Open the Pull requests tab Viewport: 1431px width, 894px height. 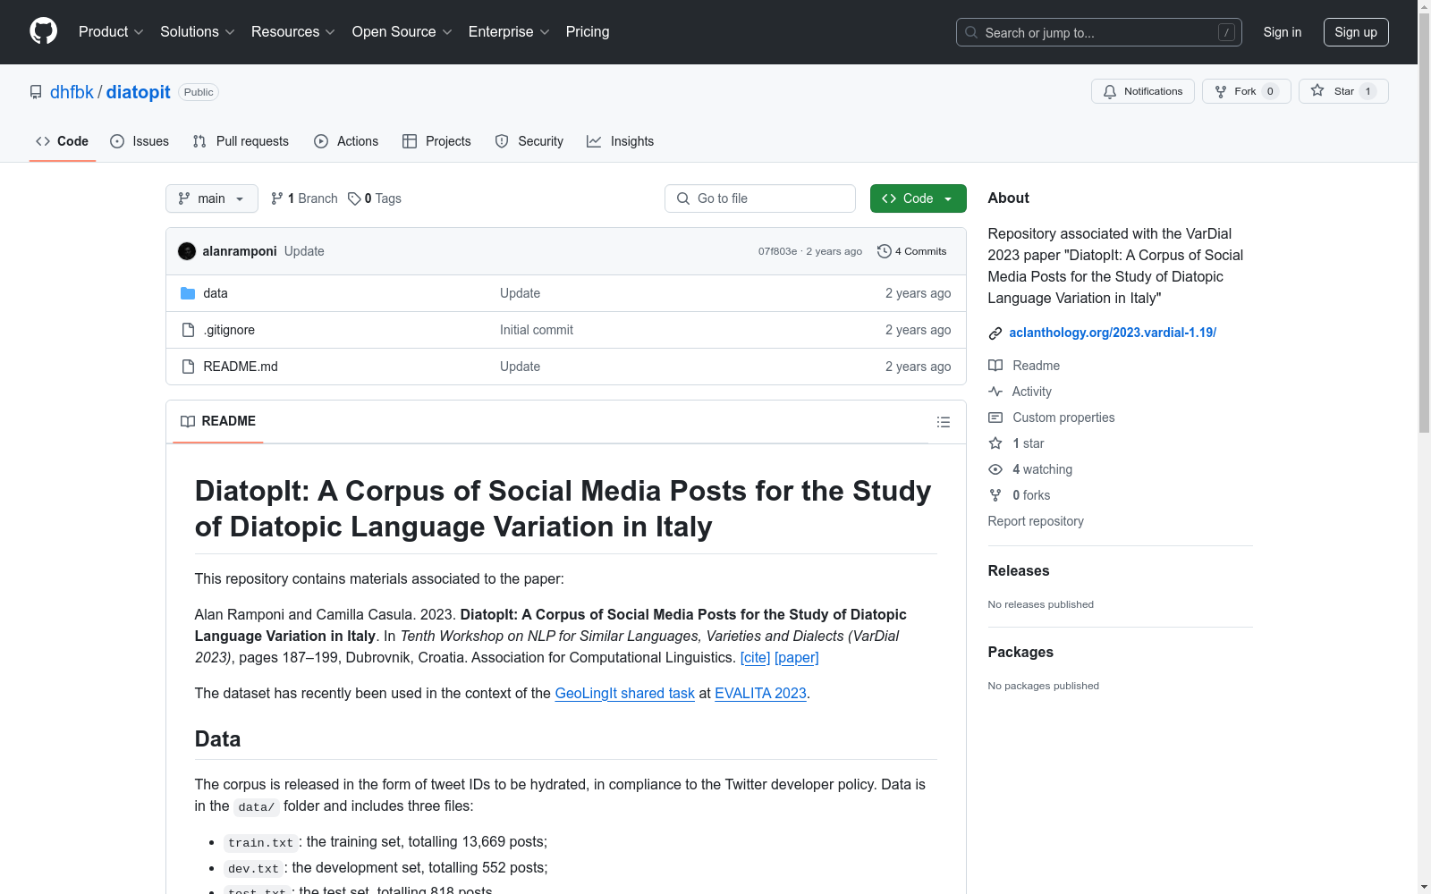click(x=241, y=141)
